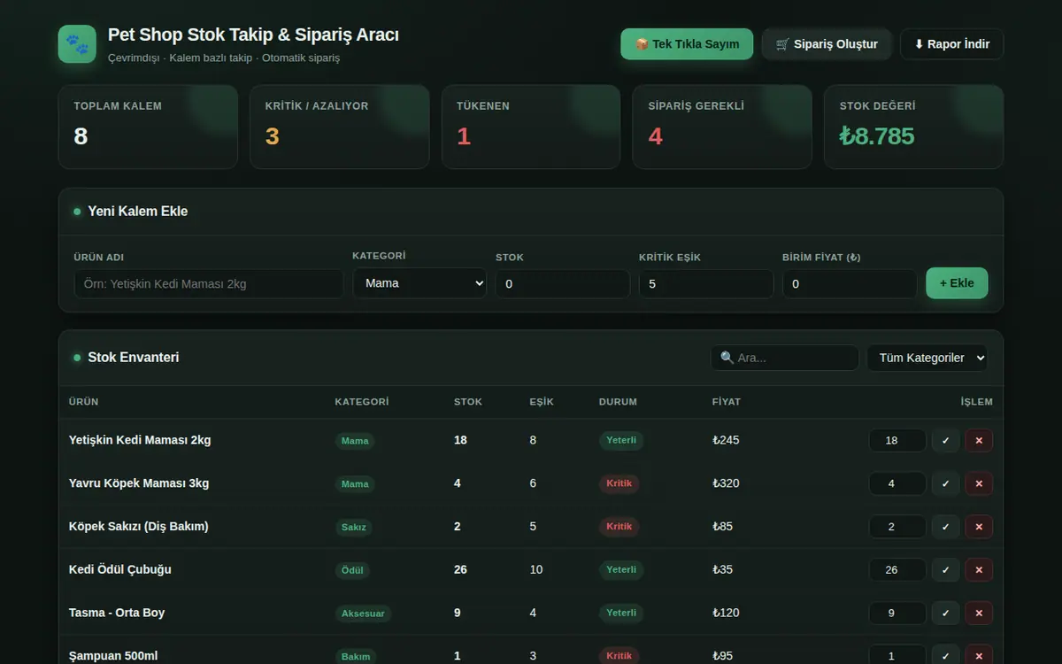Start the Tek Tıkla Sayım count
Viewport: 1062px width, 664px height.
[687, 44]
